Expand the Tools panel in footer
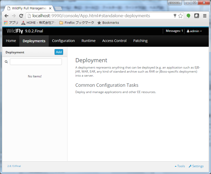This screenshot has width=211, height=174. (x=180, y=166)
